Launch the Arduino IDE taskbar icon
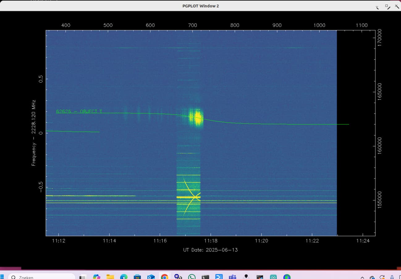The image size is (401, 279). pyautogui.click(x=273, y=277)
